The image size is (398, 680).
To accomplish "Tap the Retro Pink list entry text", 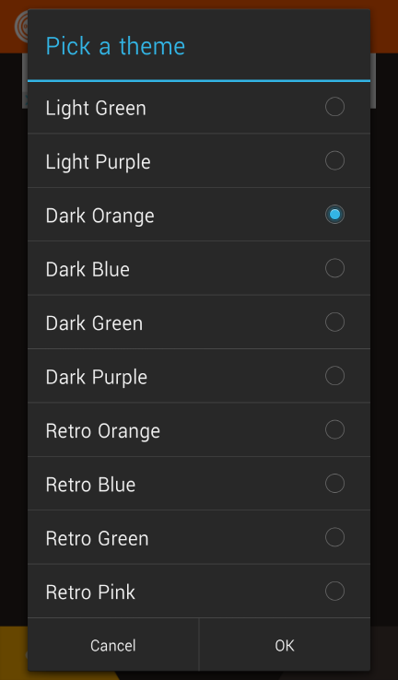I will [x=90, y=592].
